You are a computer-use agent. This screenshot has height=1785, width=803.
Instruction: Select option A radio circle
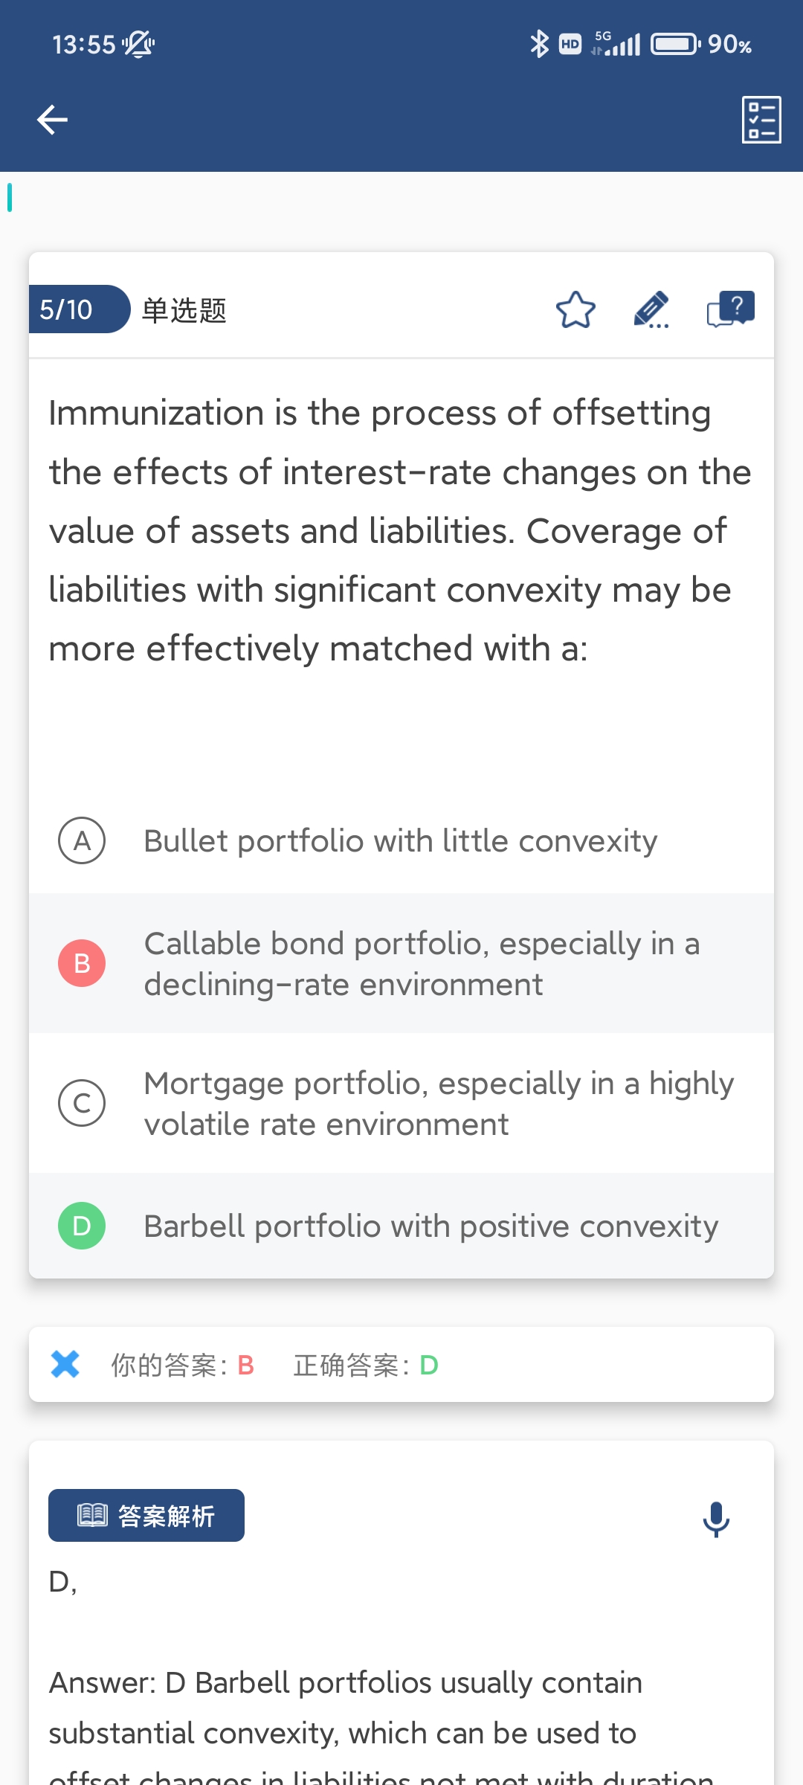click(82, 840)
